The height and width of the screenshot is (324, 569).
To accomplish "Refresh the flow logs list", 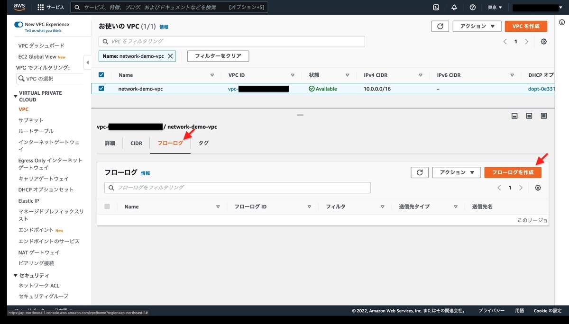I will [x=420, y=172].
